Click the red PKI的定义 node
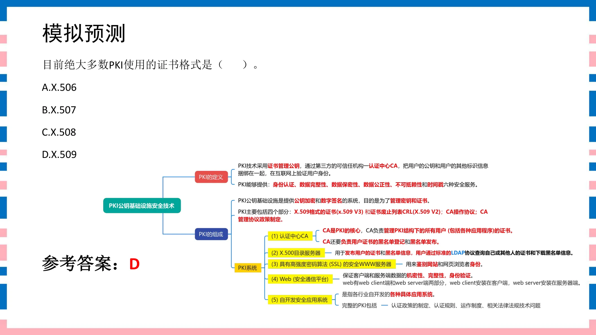 [x=211, y=177]
